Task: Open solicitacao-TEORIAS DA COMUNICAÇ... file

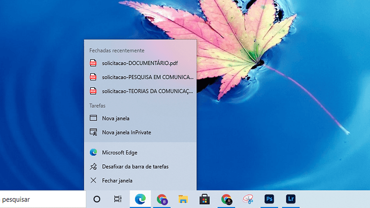Action: click(x=140, y=91)
